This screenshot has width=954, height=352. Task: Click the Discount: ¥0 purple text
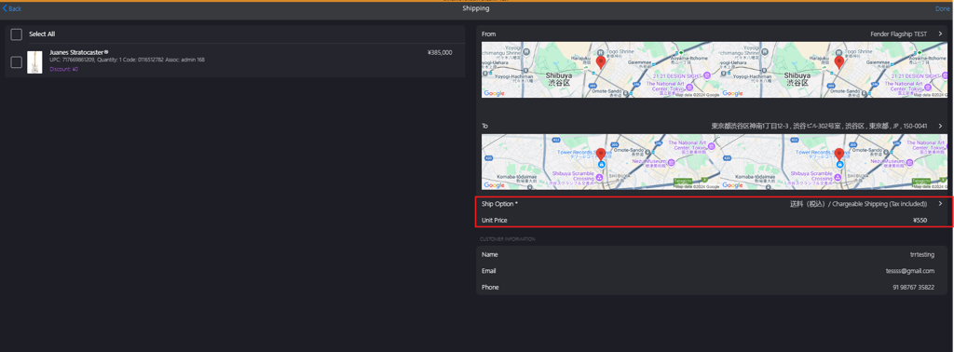[64, 69]
